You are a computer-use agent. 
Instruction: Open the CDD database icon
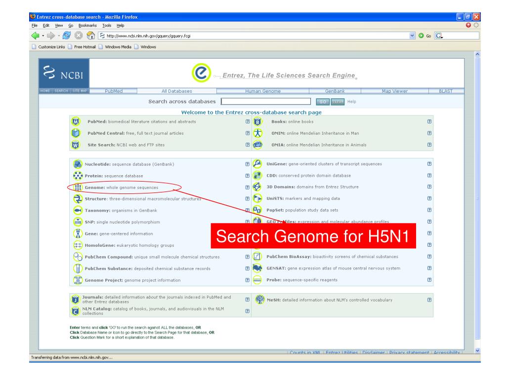tap(257, 175)
